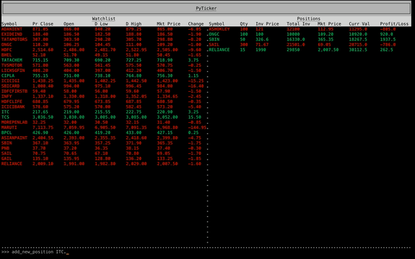Click the 'Total Inv' column header
This screenshot has height=259, width=415.
(x=298, y=23)
